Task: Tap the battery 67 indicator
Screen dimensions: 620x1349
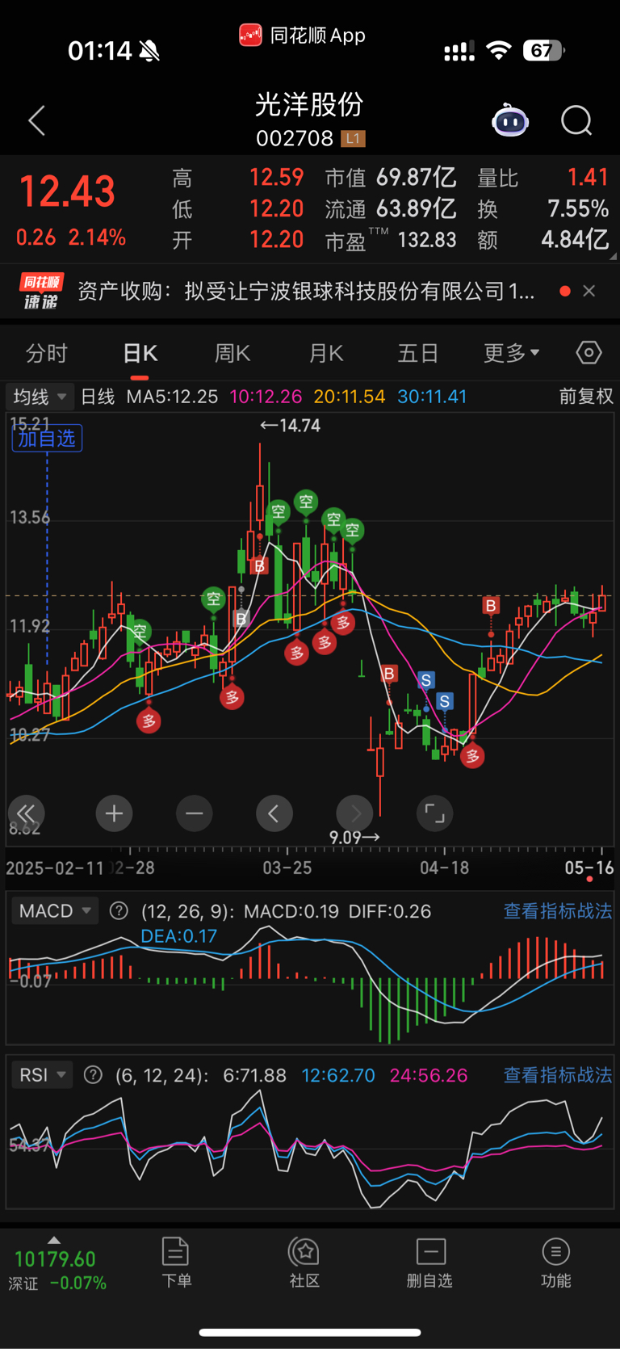Action: (544, 51)
